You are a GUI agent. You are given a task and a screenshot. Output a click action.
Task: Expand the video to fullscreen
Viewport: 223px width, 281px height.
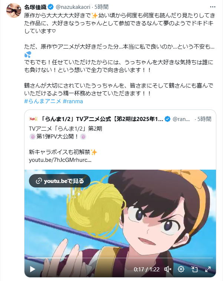click(x=208, y=269)
